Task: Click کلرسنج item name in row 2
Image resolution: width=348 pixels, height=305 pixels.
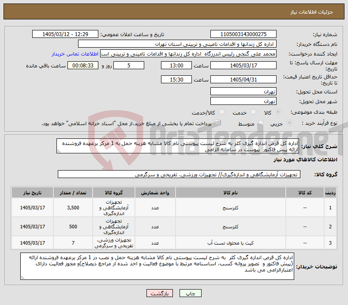Action: pyautogui.click(x=230, y=227)
